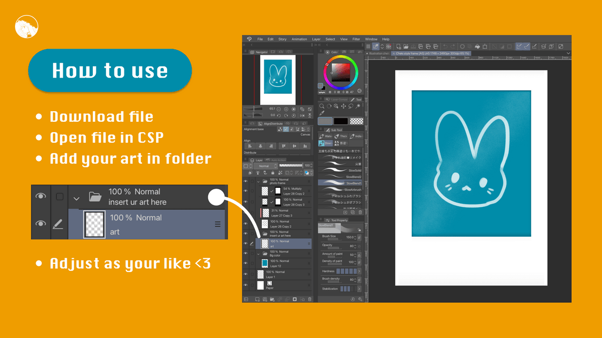
Task: Click the delete layer trash icon
Action: click(x=310, y=299)
